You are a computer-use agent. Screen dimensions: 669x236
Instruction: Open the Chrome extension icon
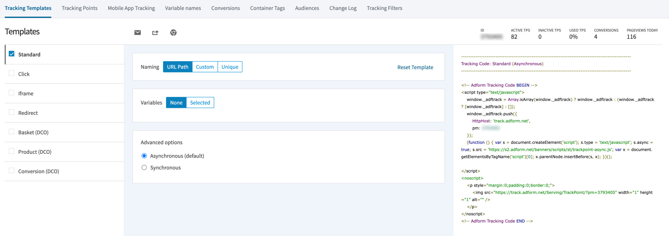pos(173,32)
